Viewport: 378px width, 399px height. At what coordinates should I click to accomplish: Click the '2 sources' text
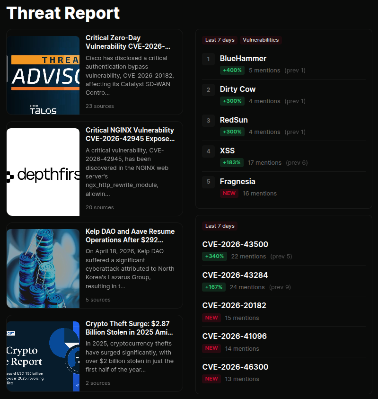pyautogui.click(x=98, y=383)
